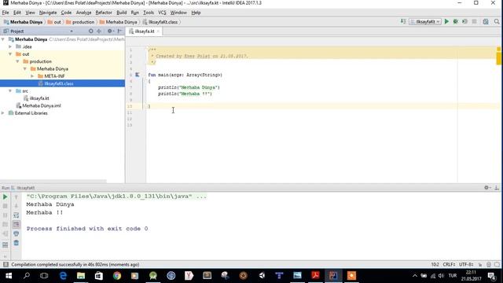Open Windows Start menu
The image size is (503, 283).
9,276
